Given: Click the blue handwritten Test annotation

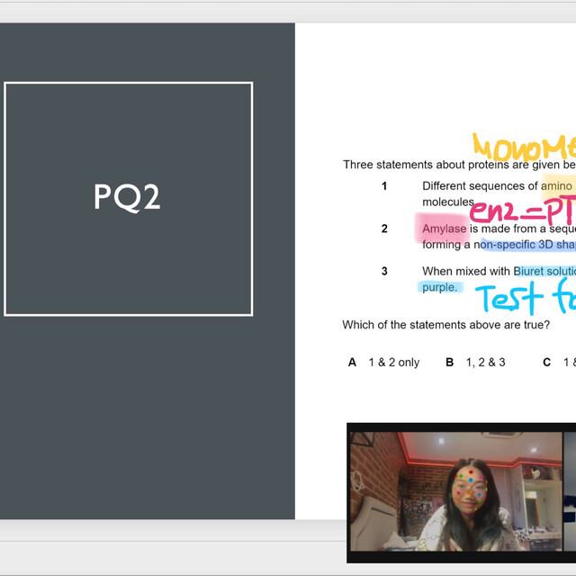Looking at the screenshot, I should 522,298.
